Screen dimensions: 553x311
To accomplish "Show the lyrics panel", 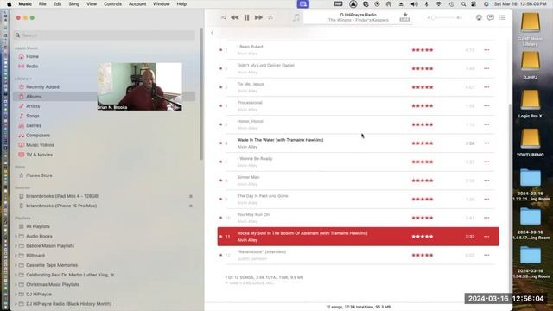I will coord(491,17).
